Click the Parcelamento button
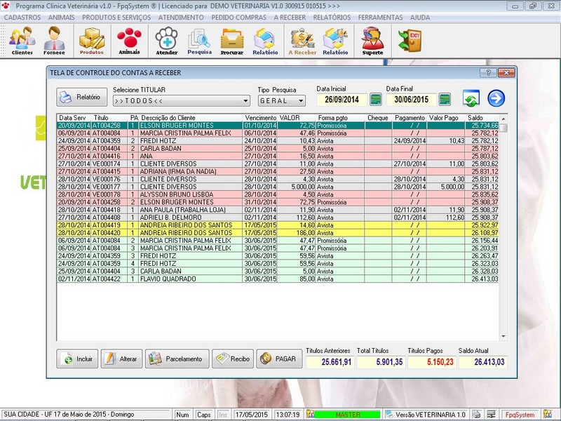This screenshot has width=561, height=421. click(x=177, y=359)
